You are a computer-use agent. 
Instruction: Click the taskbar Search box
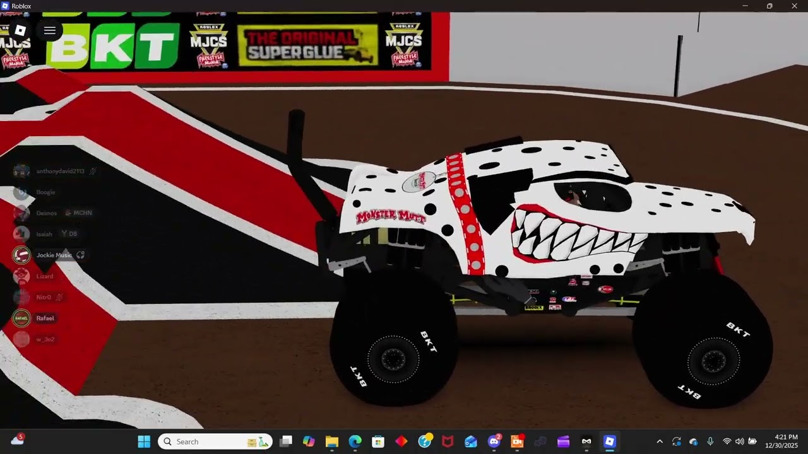215,441
